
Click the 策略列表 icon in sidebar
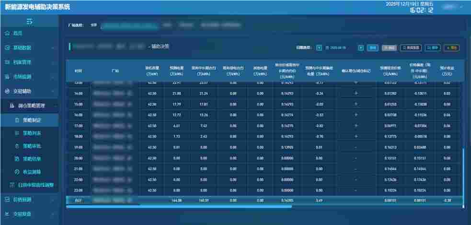(17, 133)
